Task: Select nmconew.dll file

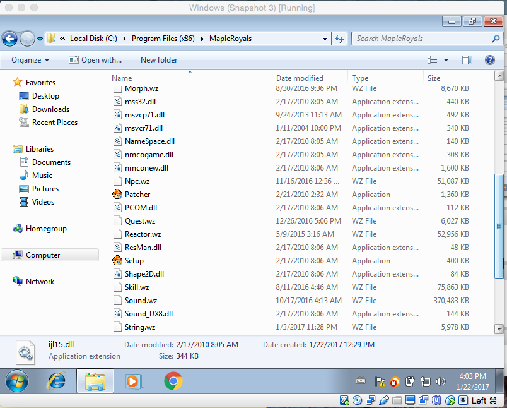Action: [146, 168]
